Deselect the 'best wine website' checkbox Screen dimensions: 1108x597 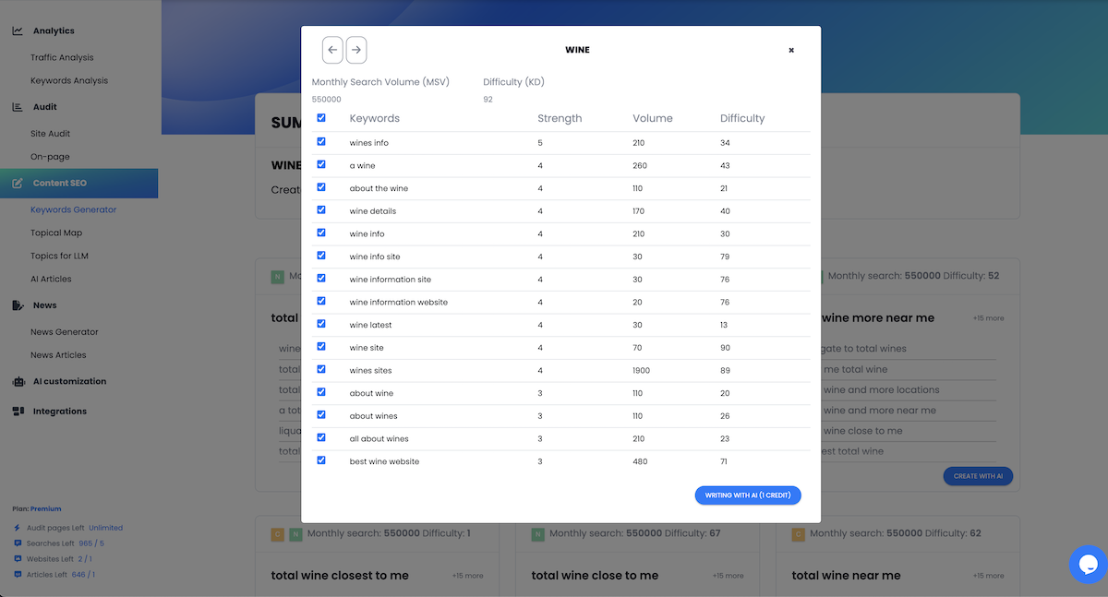pyautogui.click(x=321, y=460)
